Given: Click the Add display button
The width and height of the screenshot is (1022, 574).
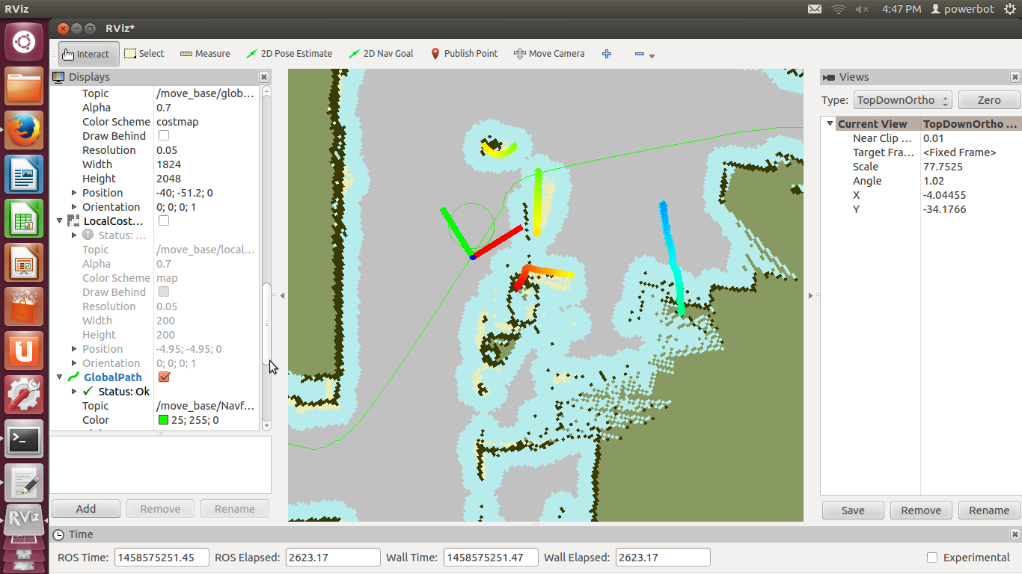Looking at the screenshot, I should pyautogui.click(x=86, y=509).
